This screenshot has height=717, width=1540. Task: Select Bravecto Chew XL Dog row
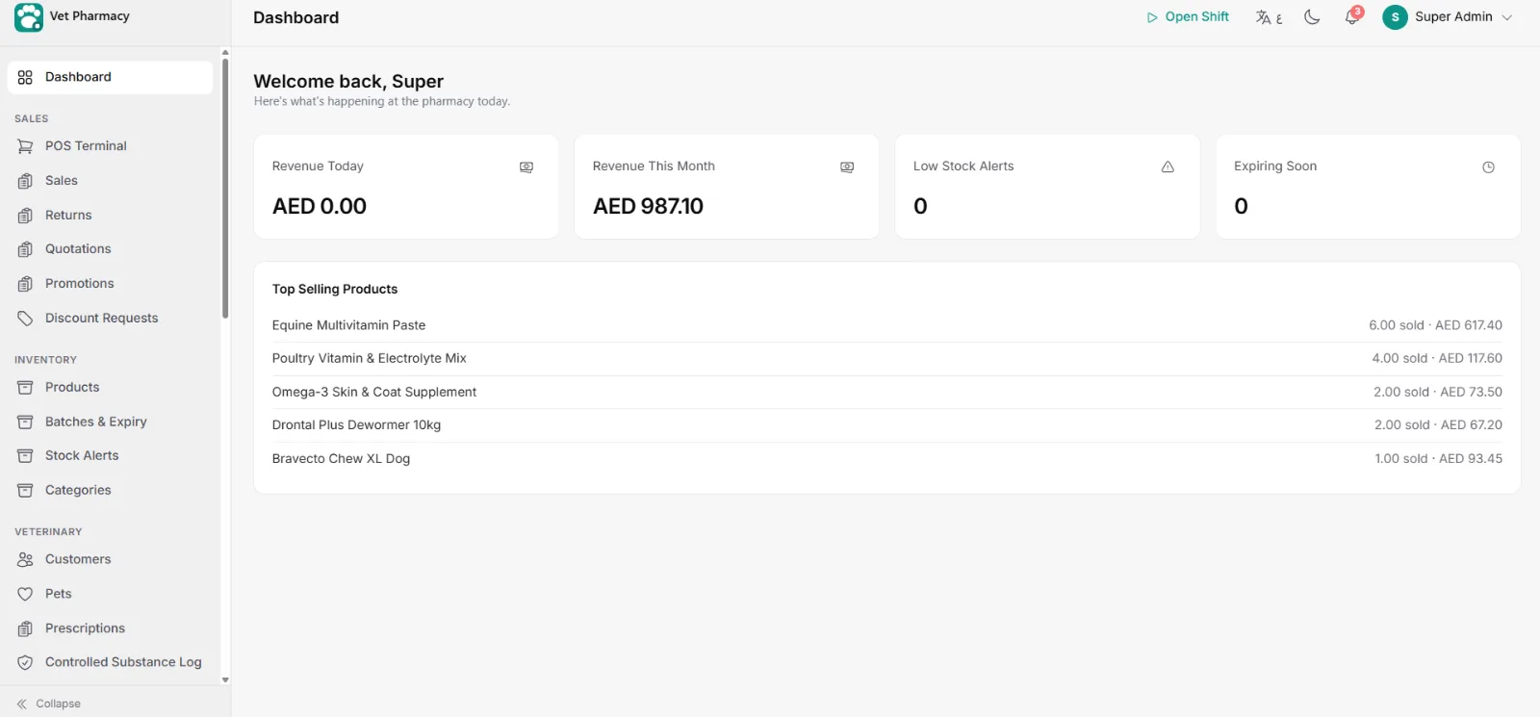pyautogui.click(x=886, y=459)
